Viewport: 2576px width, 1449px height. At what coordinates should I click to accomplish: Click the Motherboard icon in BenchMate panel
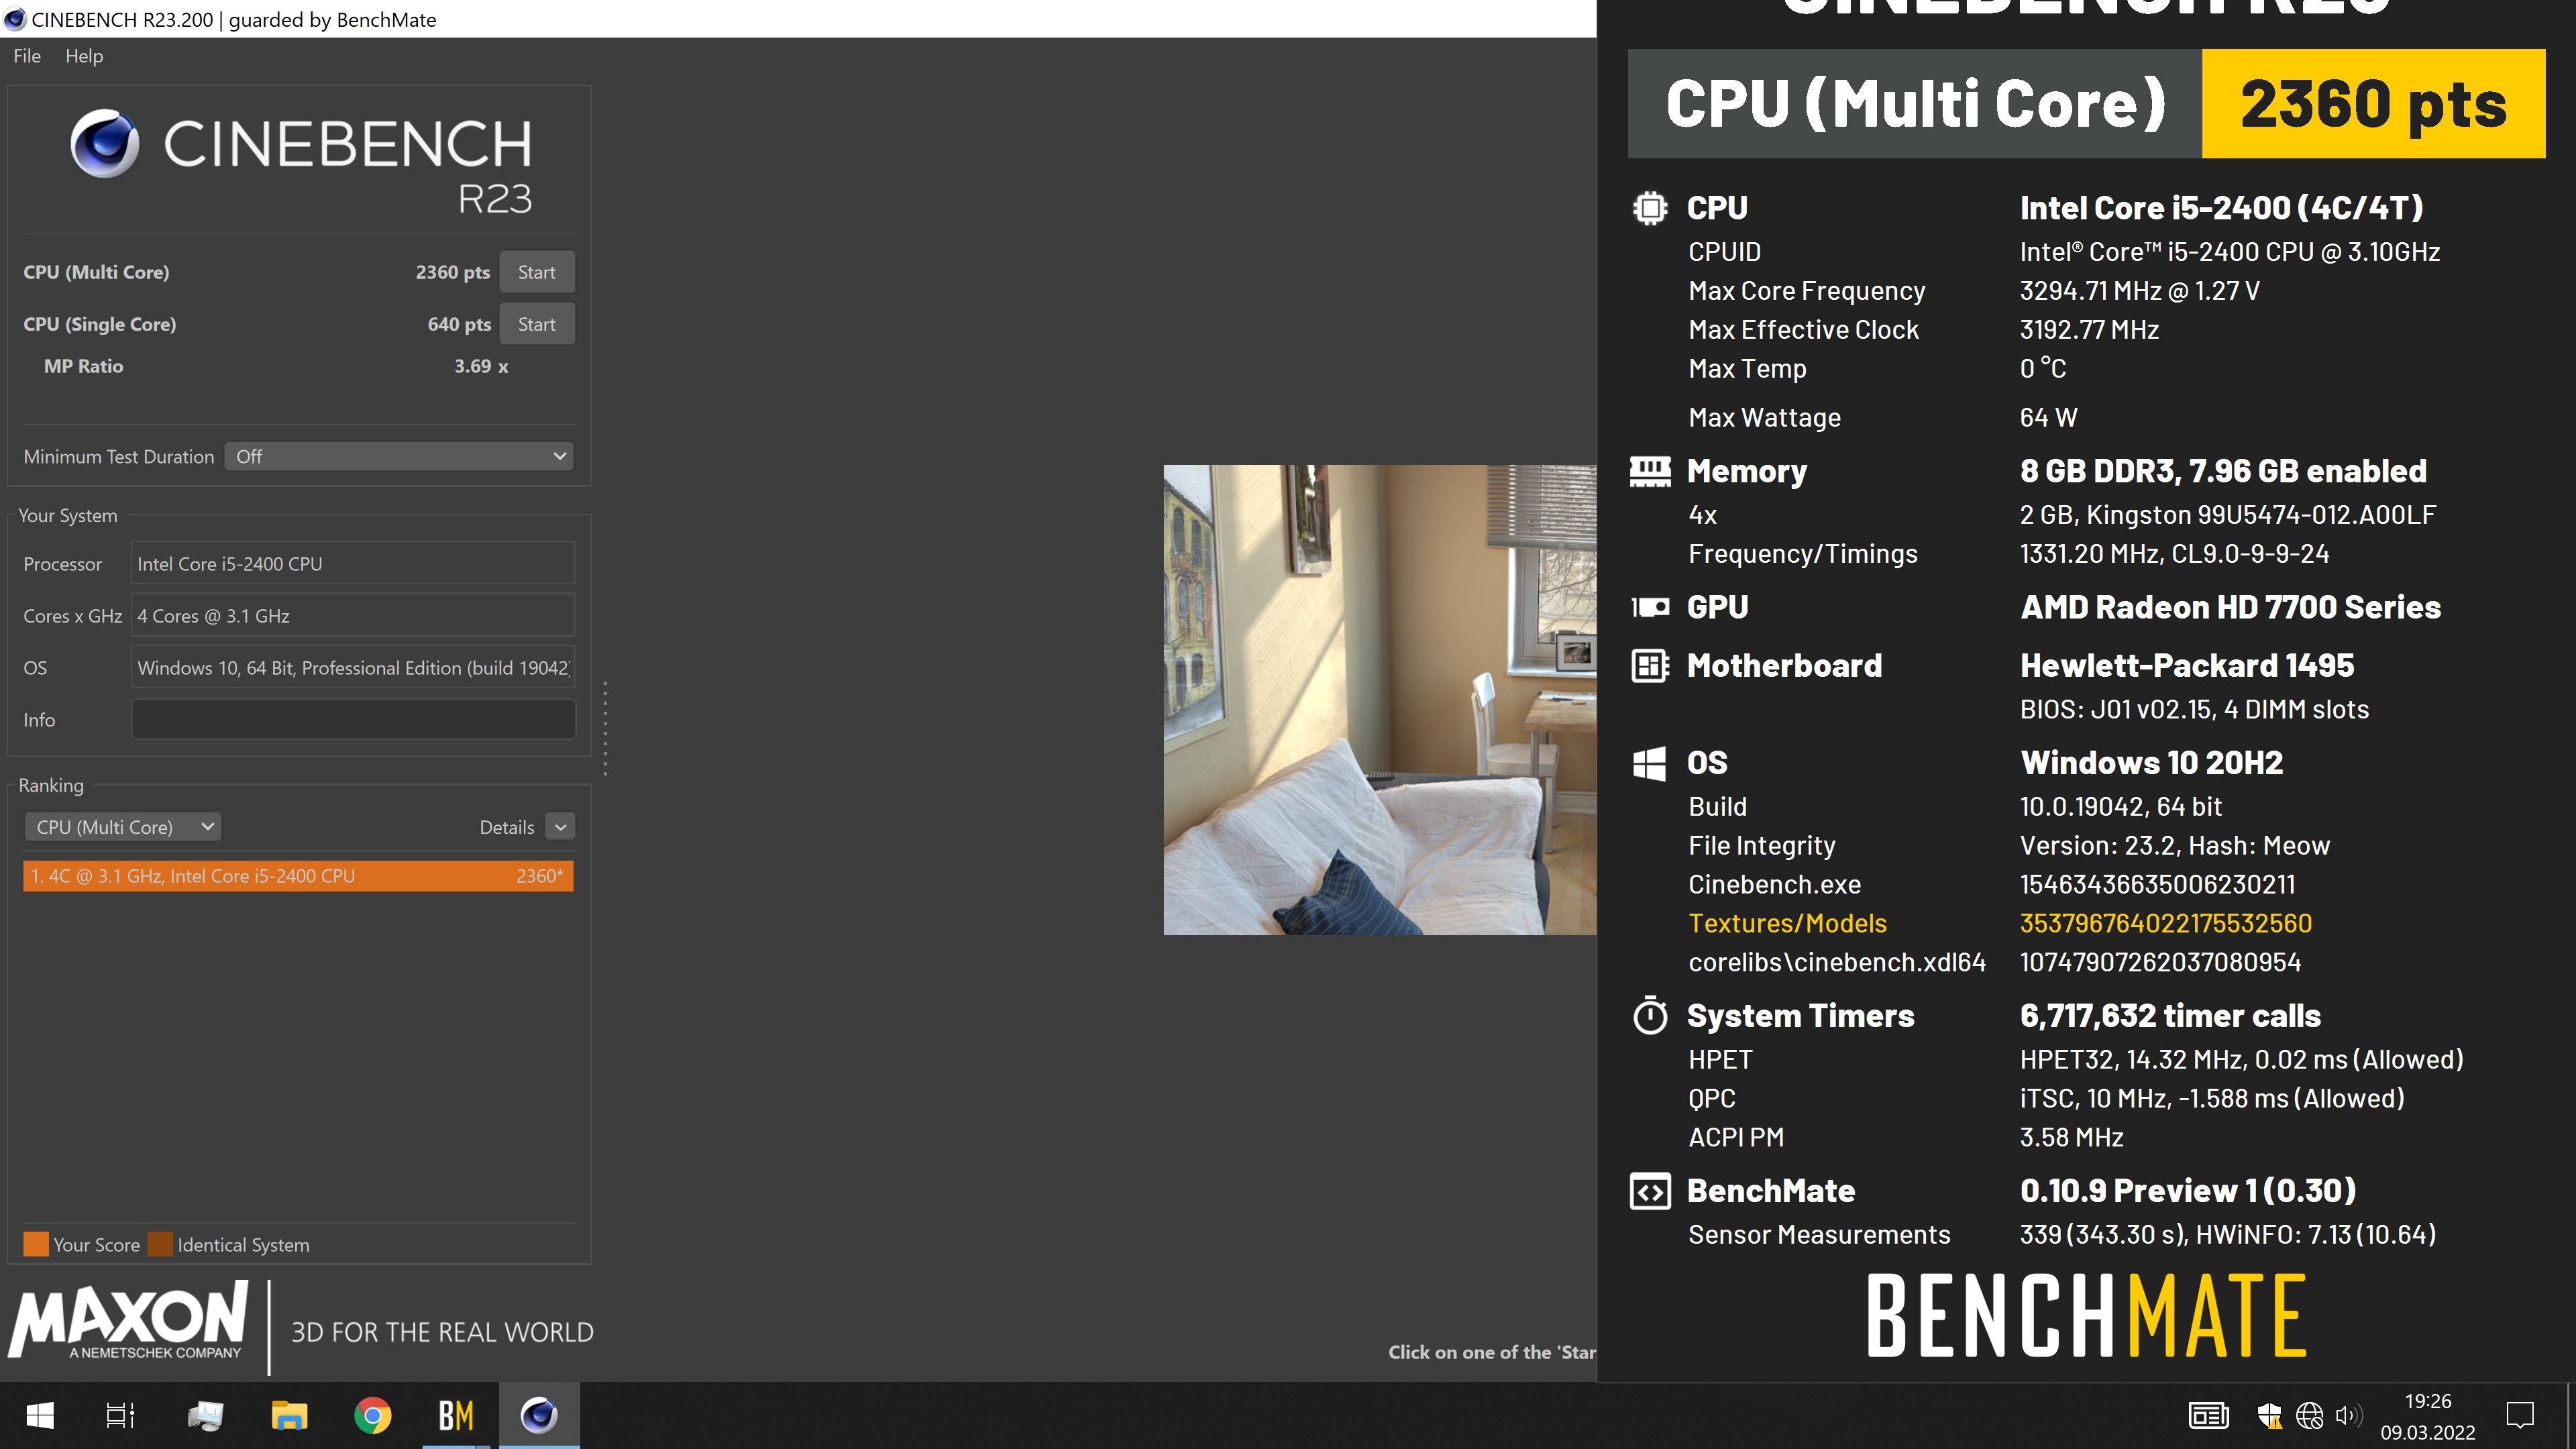1650,666
